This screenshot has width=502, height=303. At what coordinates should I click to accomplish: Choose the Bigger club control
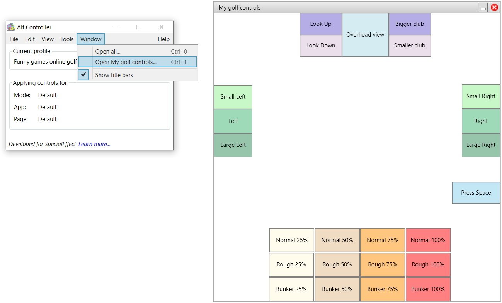409,24
